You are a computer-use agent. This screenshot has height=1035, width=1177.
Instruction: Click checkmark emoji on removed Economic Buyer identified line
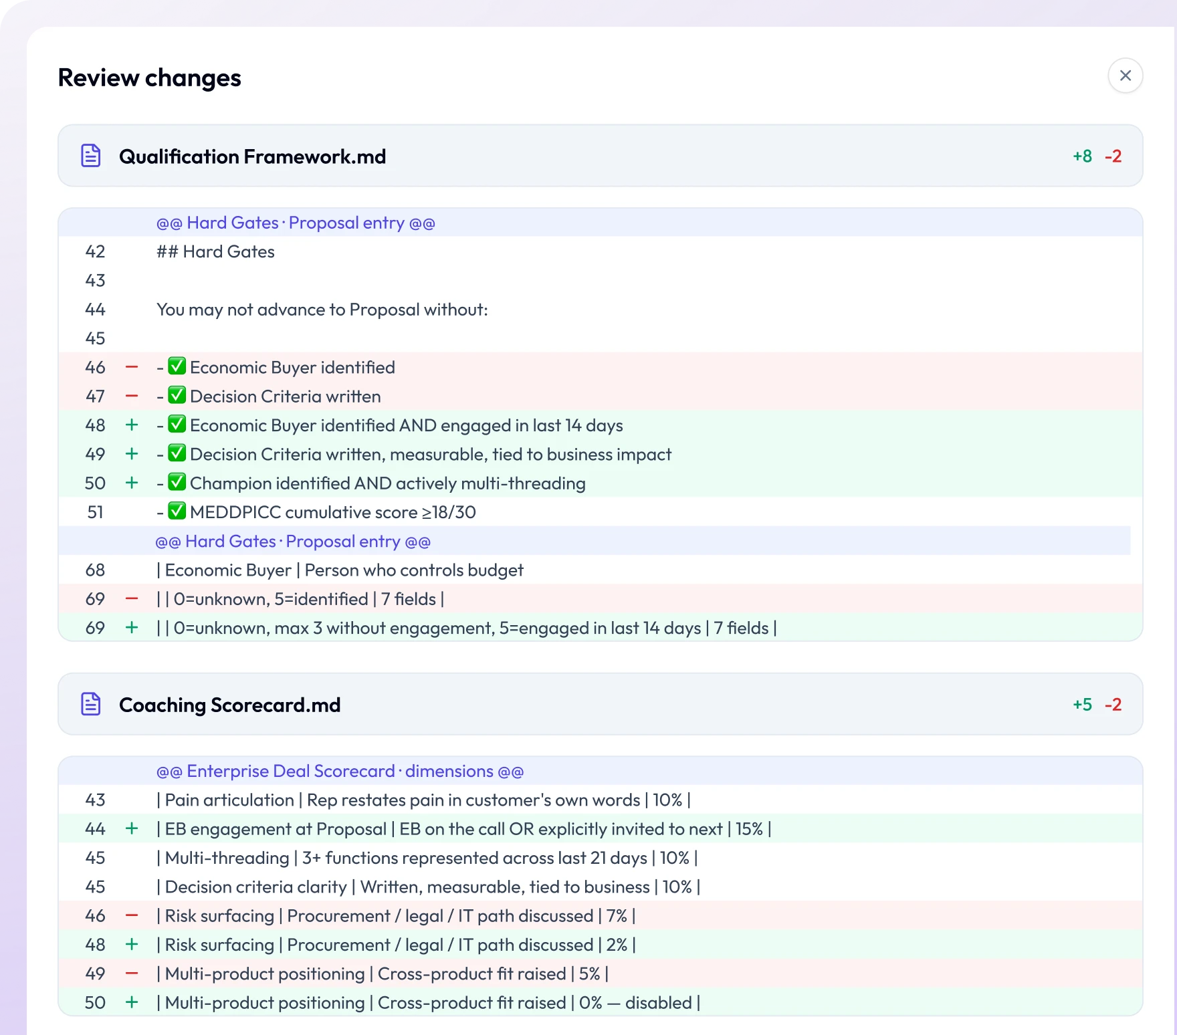click(177, 366)
